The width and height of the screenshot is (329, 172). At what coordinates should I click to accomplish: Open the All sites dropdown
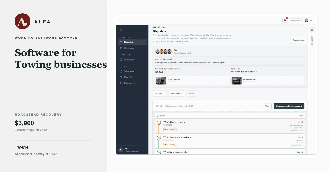[160, 94]
